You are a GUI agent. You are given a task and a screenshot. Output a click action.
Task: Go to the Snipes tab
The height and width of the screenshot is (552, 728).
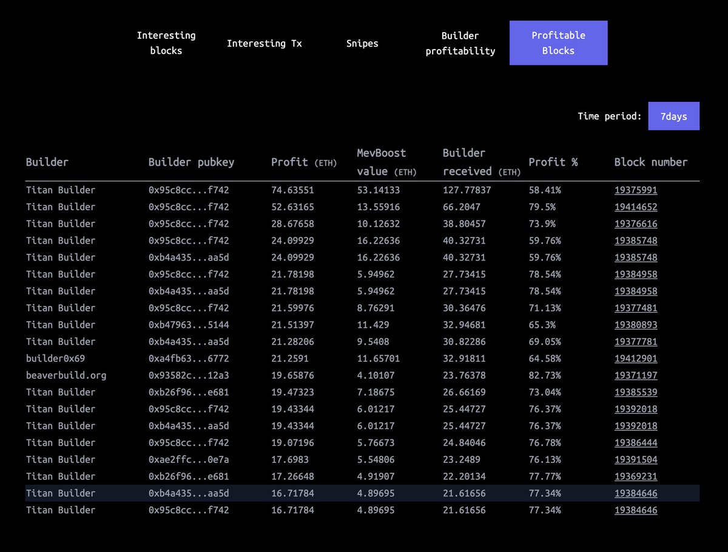[x=362, y=44]
